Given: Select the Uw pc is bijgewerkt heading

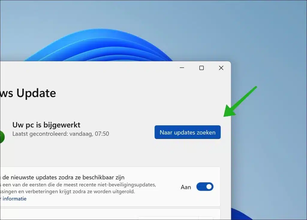Looking at the screenshot, I should (x=46, y=125).
